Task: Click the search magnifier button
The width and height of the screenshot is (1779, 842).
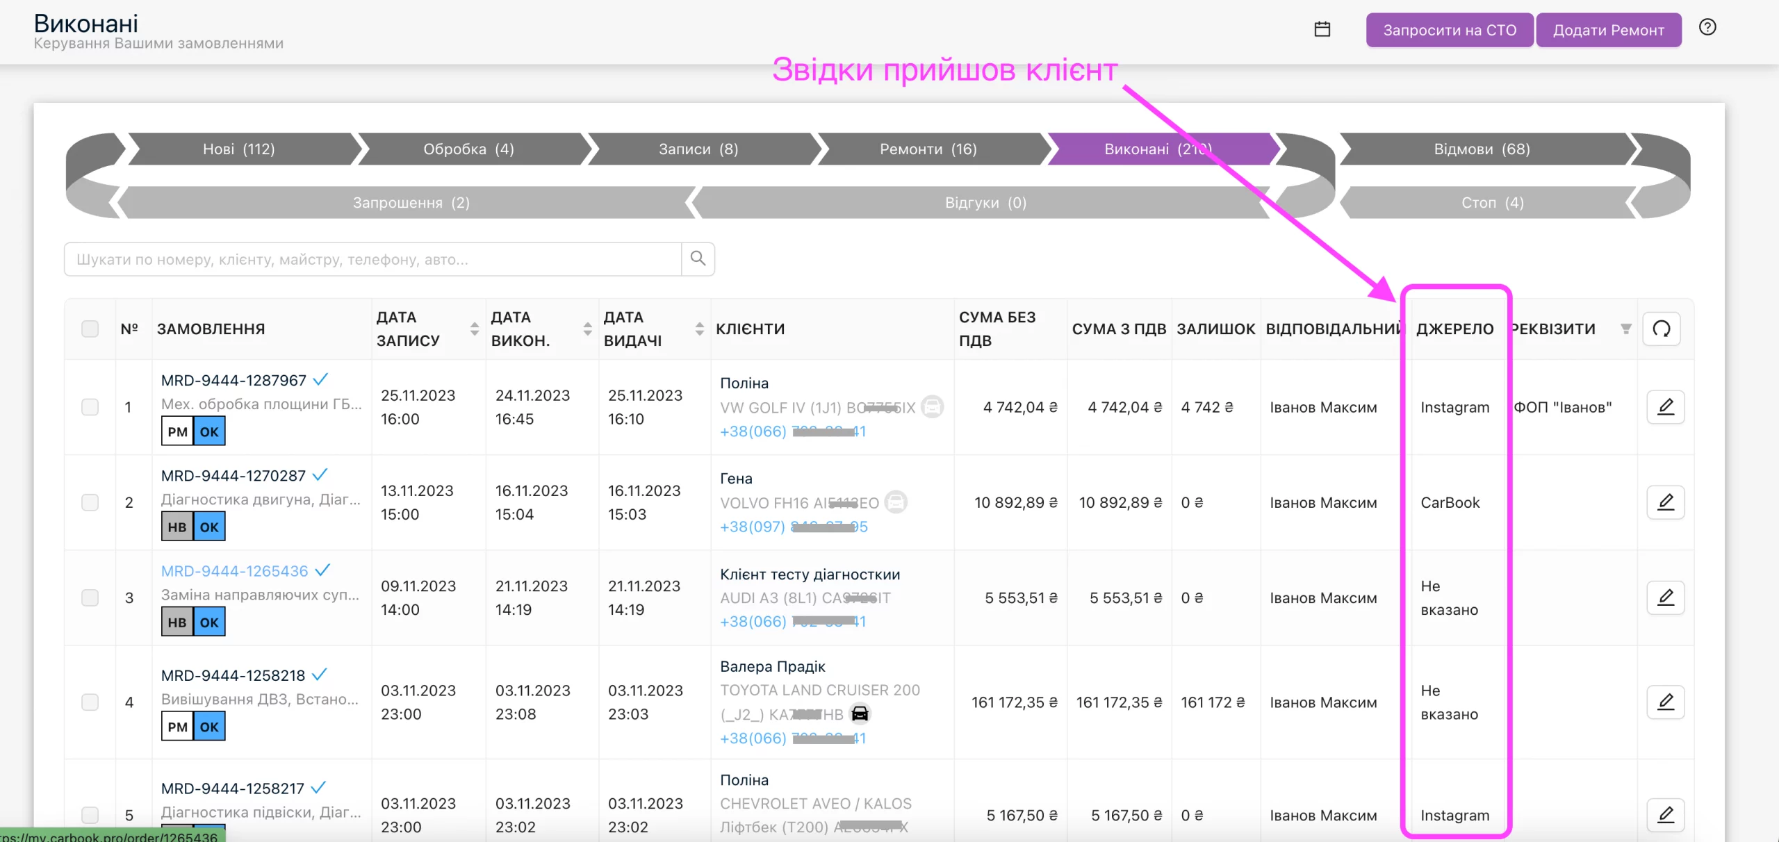Action: click(x=698, y=258)
